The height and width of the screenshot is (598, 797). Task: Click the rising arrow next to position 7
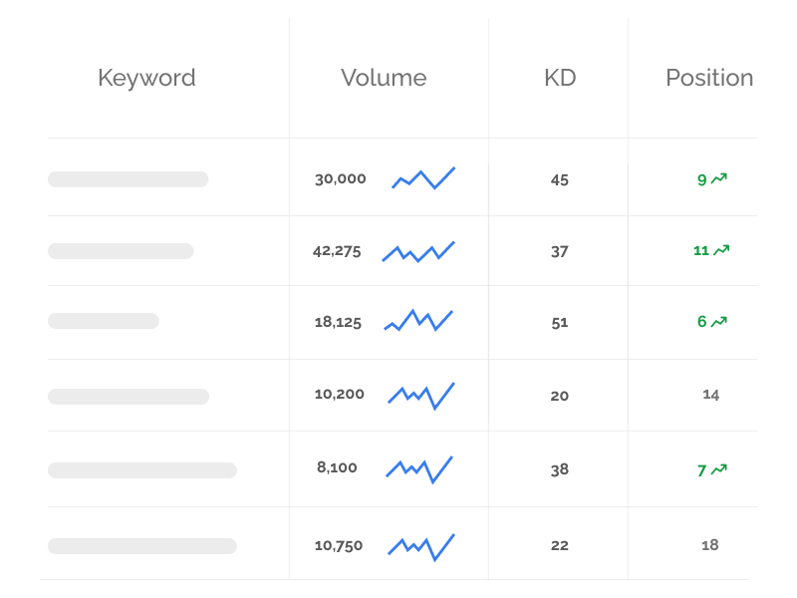tap(719, 469)
